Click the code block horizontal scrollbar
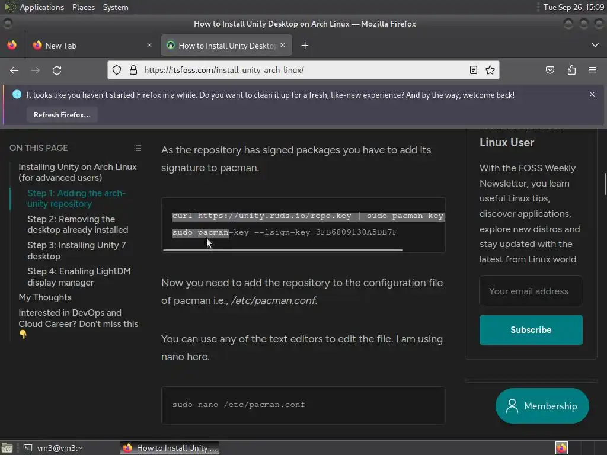Viewport: 607px width, 455px height. (283, 251)
